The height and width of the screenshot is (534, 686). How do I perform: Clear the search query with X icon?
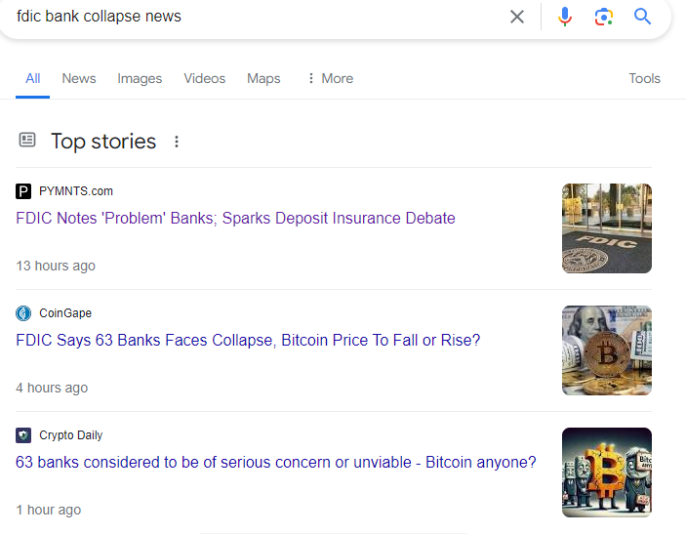pyautogui.click(x=516, y=17)
